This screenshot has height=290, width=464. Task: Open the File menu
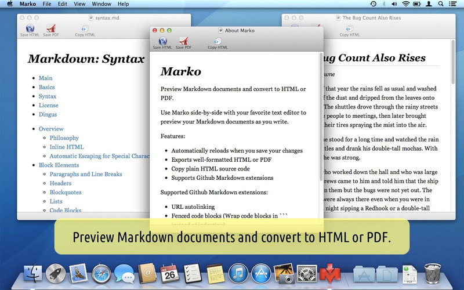(x=47, y=4)
